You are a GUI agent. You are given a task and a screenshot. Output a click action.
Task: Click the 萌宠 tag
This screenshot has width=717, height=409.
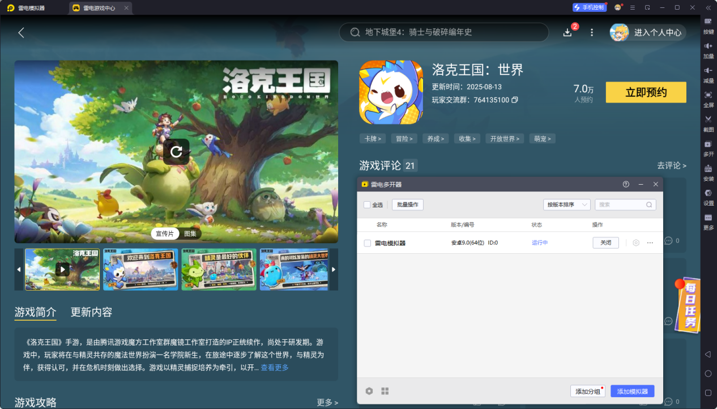tap(543, 138)
